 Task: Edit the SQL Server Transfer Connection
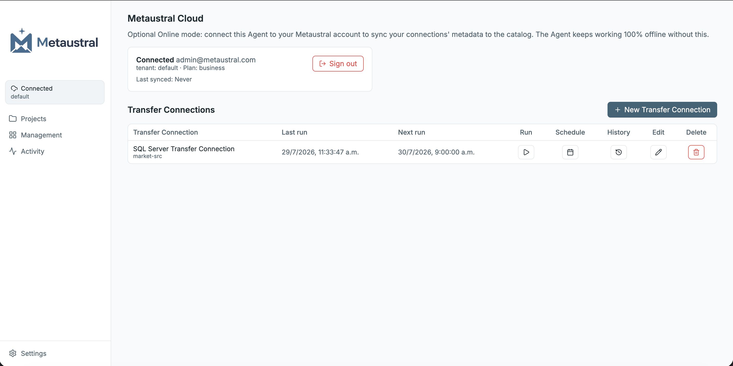[658, 152]
